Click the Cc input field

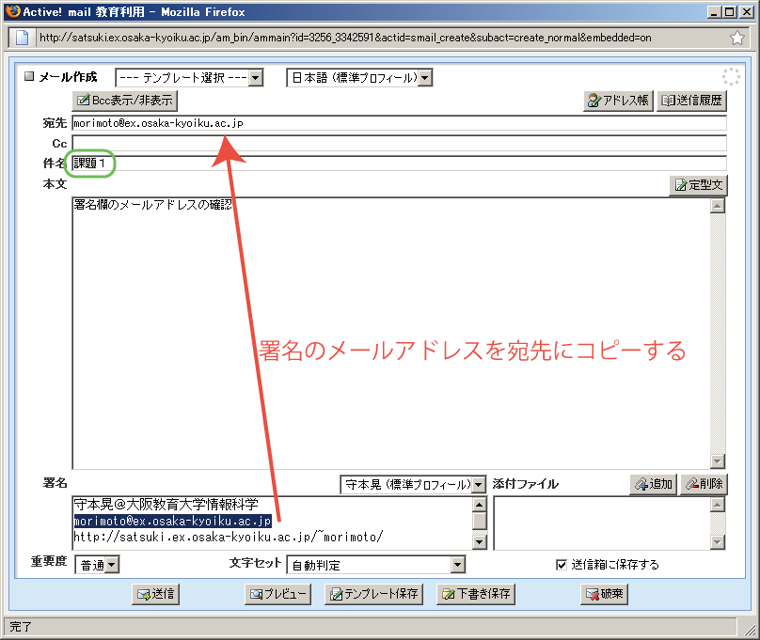tap(399, 143)
